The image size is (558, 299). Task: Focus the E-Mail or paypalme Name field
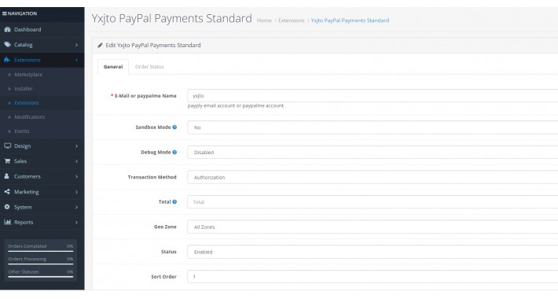pos(373,96)
